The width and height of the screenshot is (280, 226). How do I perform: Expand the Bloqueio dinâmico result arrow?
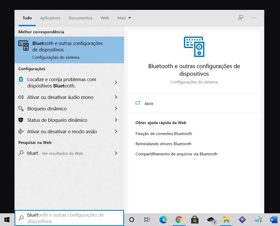point(116,109)
